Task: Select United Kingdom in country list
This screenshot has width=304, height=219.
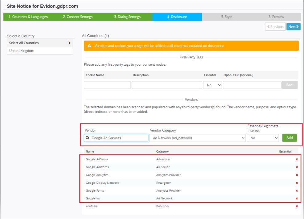Action: pyautogui.click(x=40, y=51)
